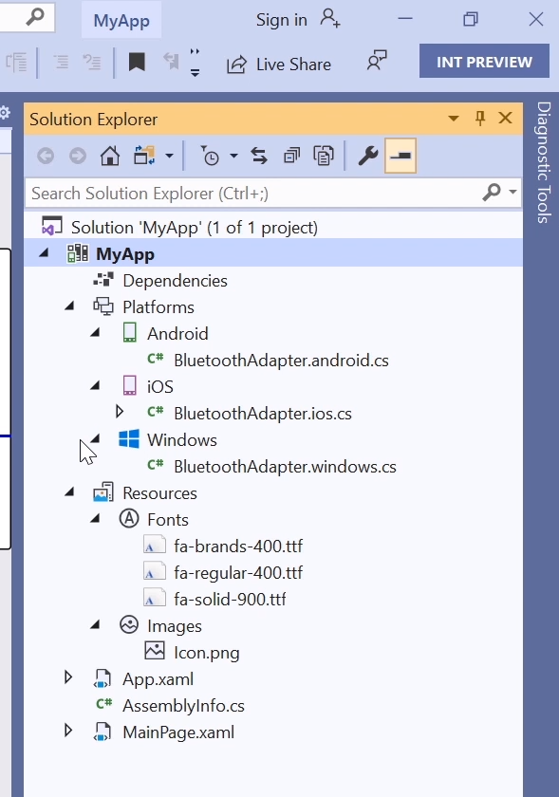Select the Solution 'MyApp' root node
Image resolution: width=559 pixels, height=797 pixels.
coord(195,228)
